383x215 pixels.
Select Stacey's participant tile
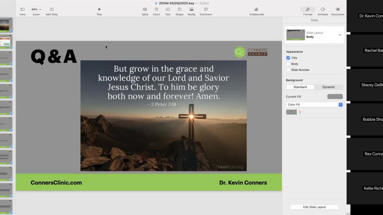point(365,85)
